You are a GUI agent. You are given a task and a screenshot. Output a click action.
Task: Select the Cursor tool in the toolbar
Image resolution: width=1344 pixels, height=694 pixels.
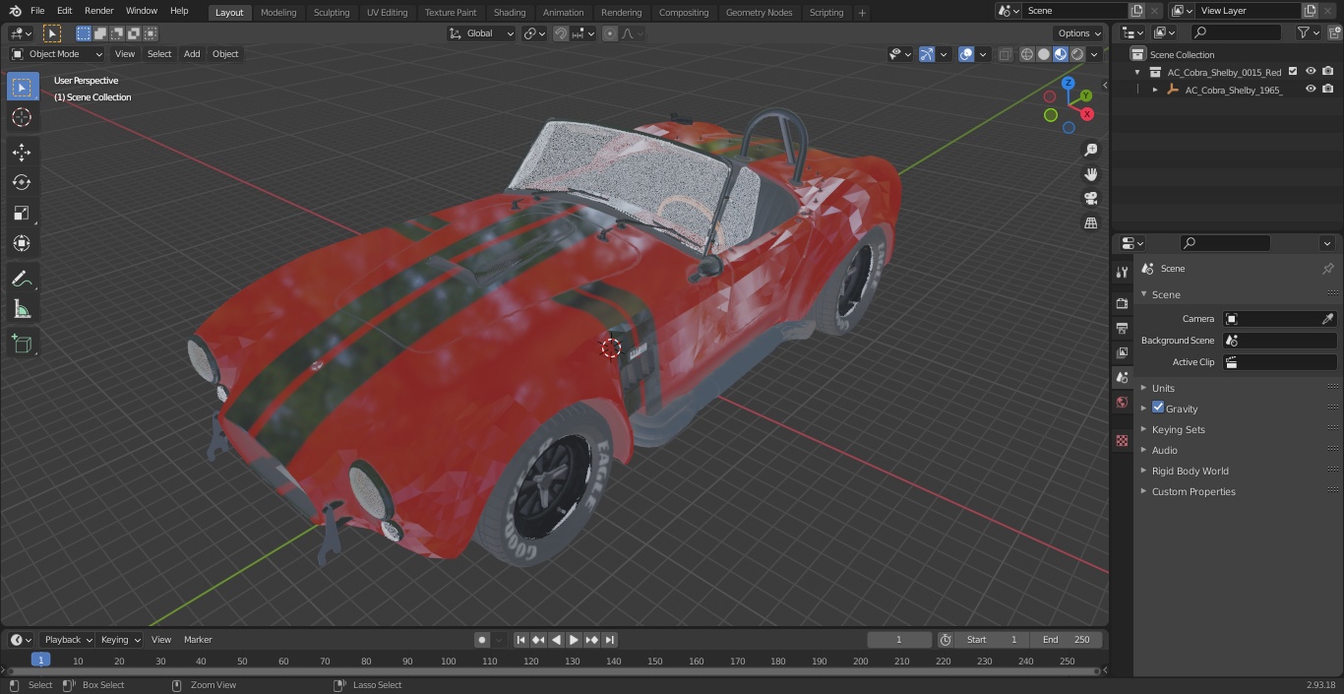(x=22, y=117)
